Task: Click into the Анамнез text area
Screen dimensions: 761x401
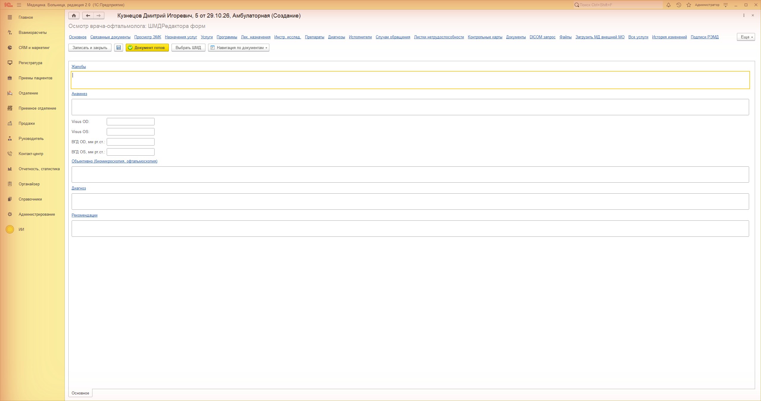Action: point(410,107)
